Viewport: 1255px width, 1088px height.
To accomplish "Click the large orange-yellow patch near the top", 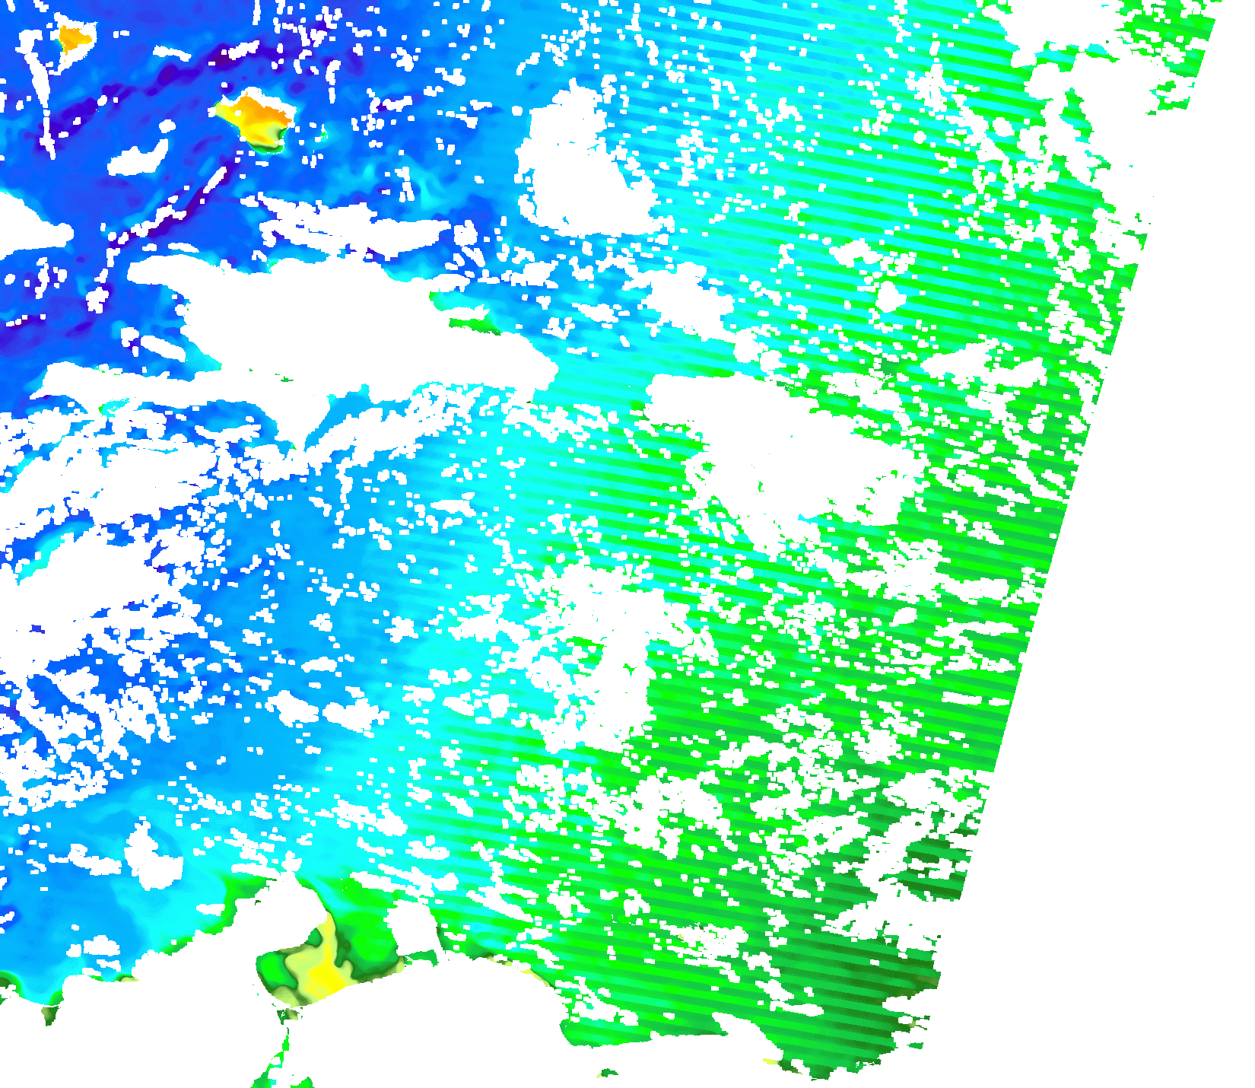I will click(255, 118).
